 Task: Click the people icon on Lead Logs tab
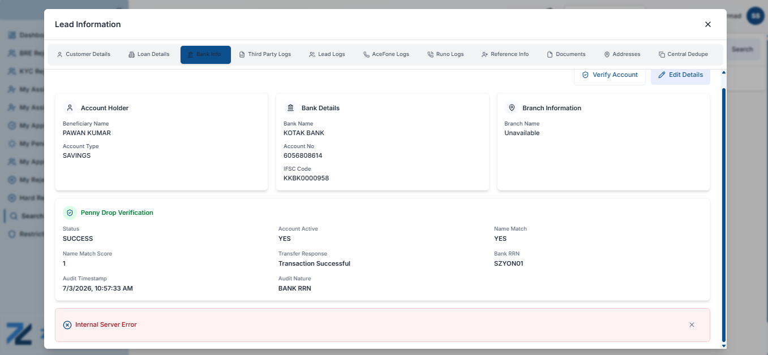(312, 55)
